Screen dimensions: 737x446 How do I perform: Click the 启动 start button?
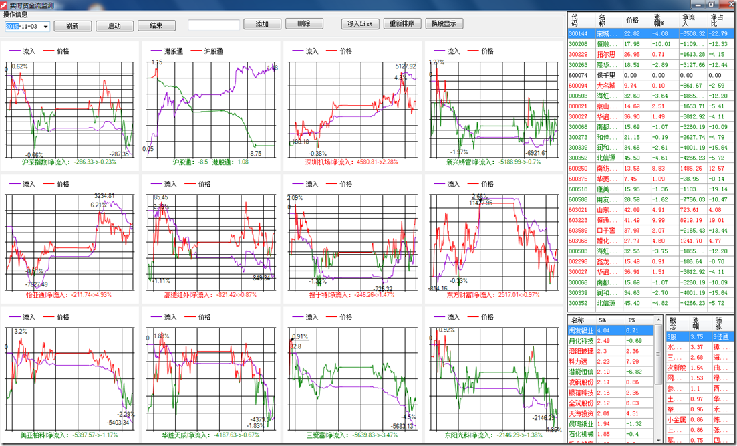click(x=114, y=26)
